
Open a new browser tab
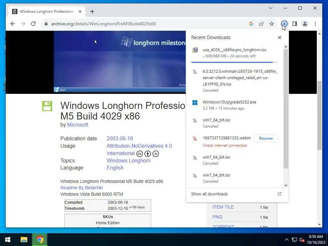coord(92,12)
